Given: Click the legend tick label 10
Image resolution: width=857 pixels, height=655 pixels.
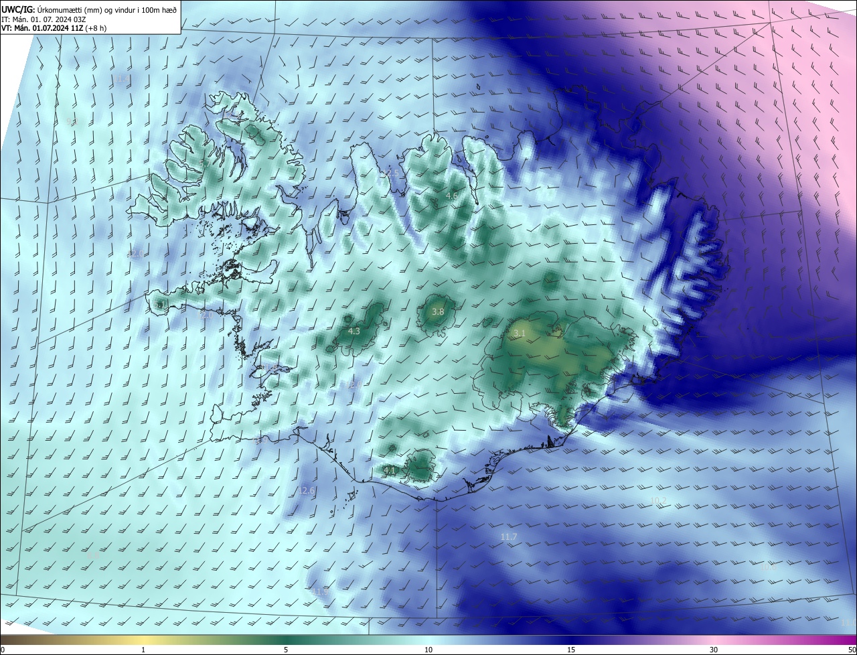Looking at the screenshot, I should pos(428,650).
